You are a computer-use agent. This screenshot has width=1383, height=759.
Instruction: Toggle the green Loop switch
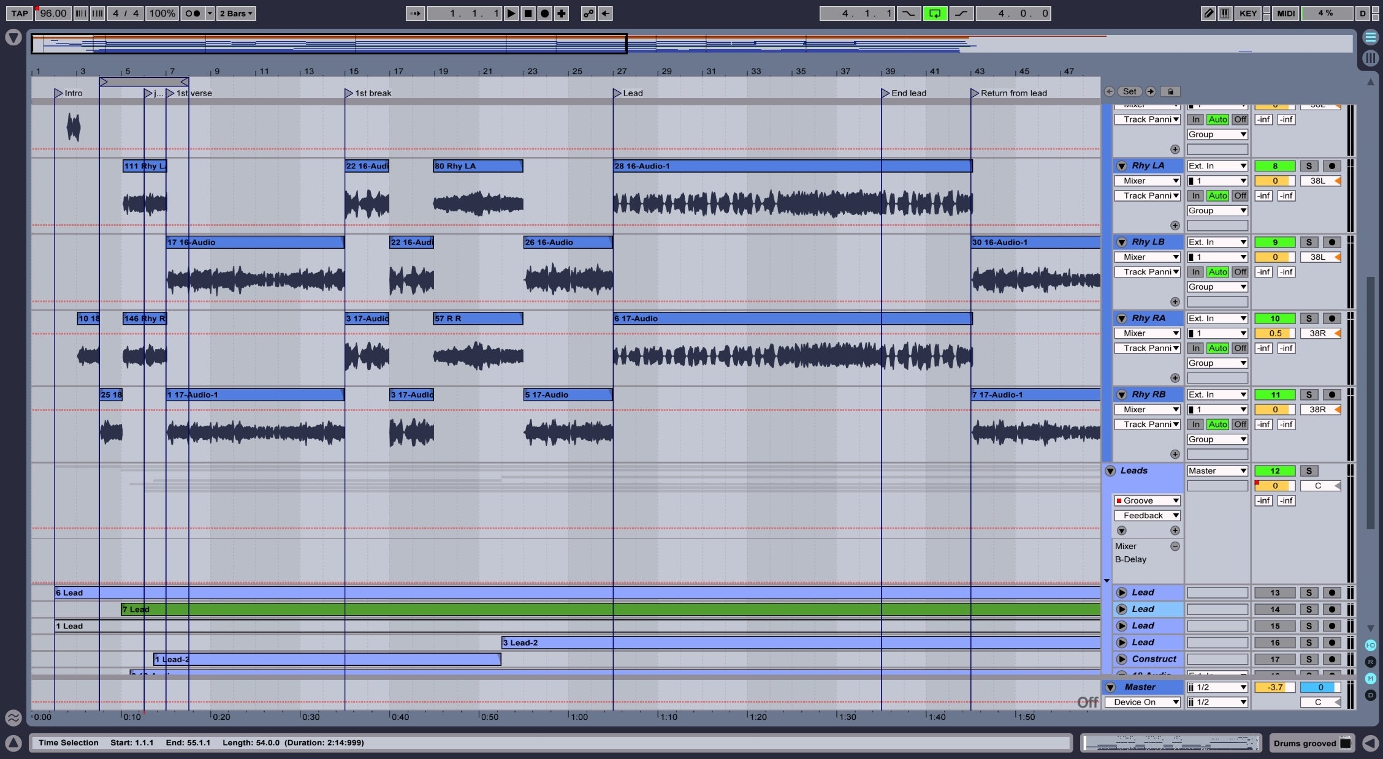click(935, 13)
